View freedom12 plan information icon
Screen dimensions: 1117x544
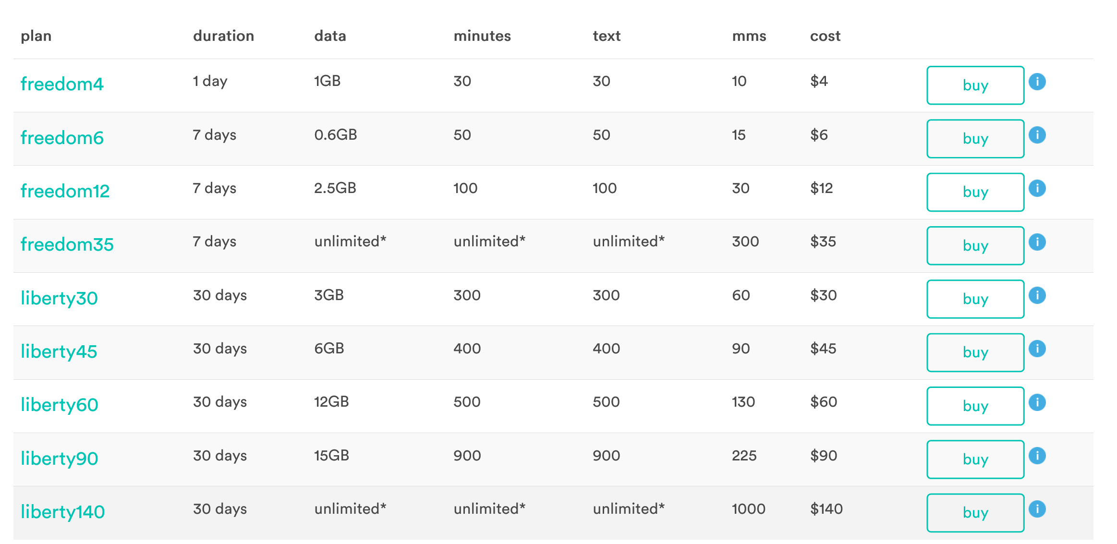(x=1038, y=189)
